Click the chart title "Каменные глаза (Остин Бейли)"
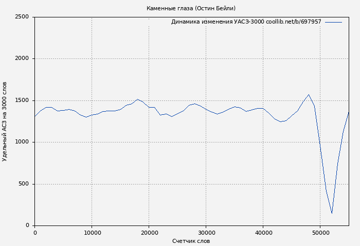The height and width of the screenshot is (246, 360). click(x=191, y=8)
